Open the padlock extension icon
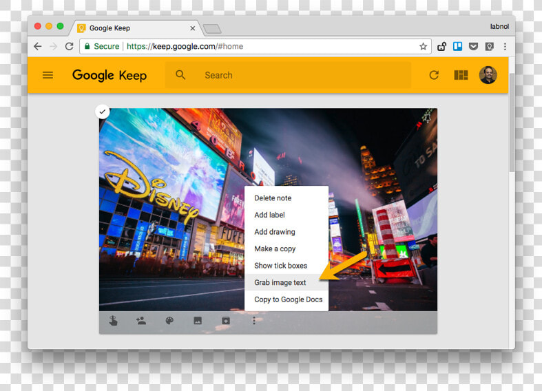The height and width of the screenshot is (391, 542). (441, 46)
